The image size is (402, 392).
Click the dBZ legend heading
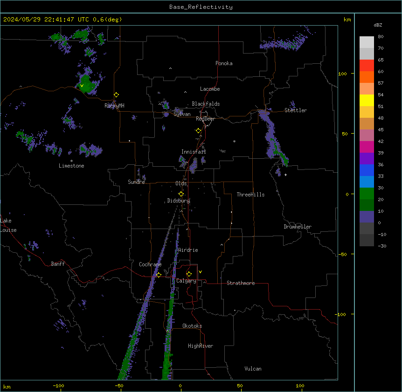click(378, 25)
